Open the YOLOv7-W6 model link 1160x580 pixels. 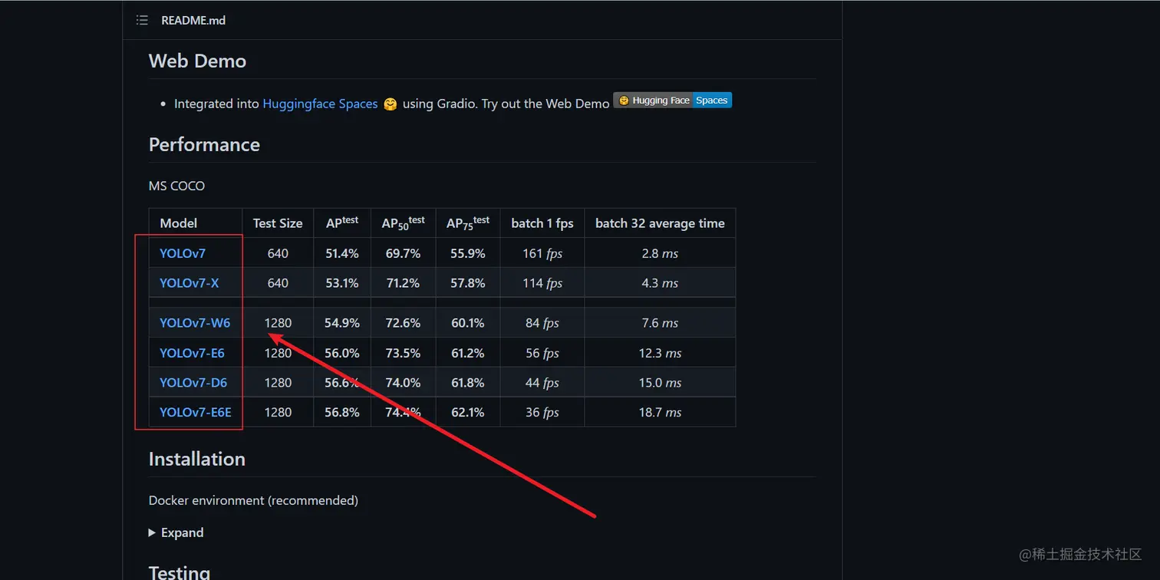[195, 323]
